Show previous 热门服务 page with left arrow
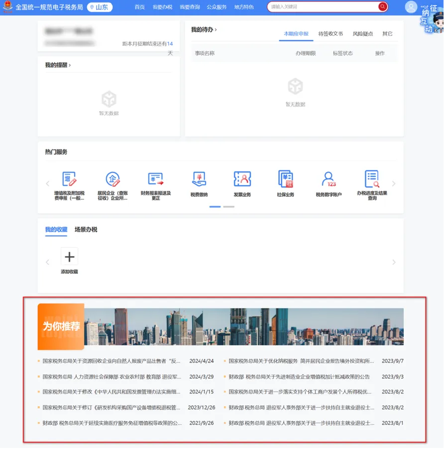444x449 pixels. coord(47,184)
